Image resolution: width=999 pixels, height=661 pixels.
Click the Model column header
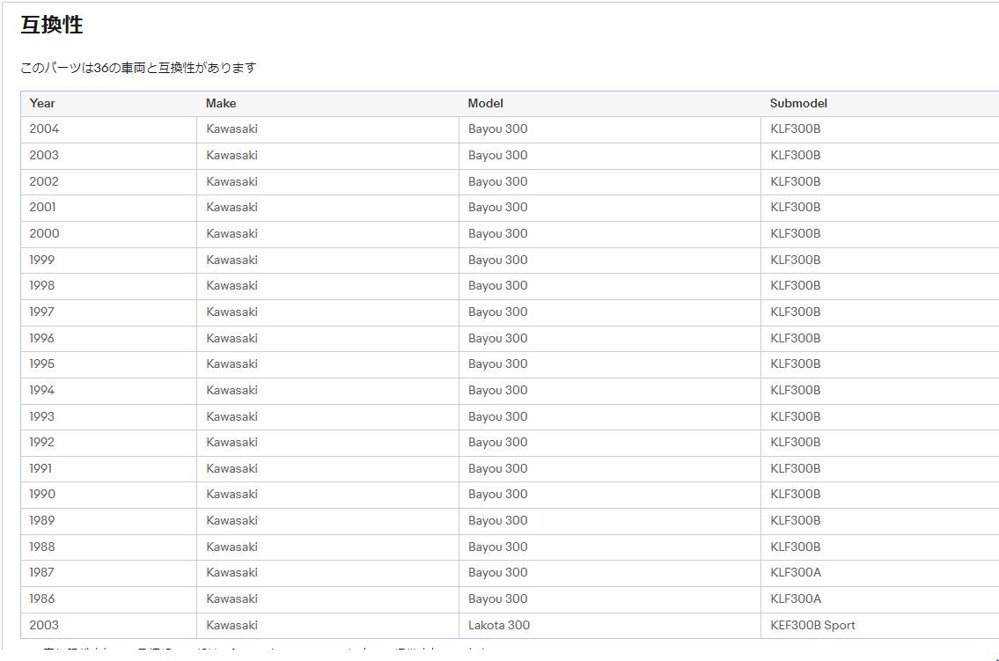pos(485,103)
